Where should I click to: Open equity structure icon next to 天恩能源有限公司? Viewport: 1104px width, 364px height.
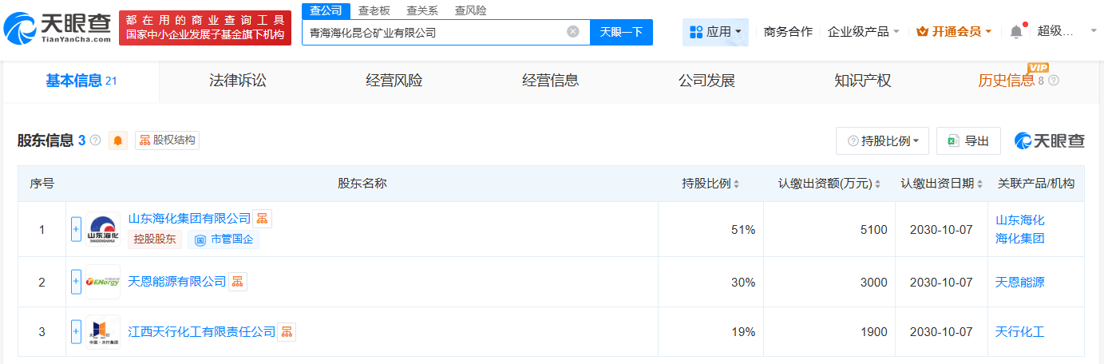click(238, 282)
